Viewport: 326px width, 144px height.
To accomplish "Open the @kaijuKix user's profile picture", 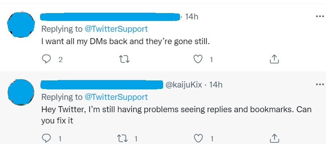I will point(21,92).
